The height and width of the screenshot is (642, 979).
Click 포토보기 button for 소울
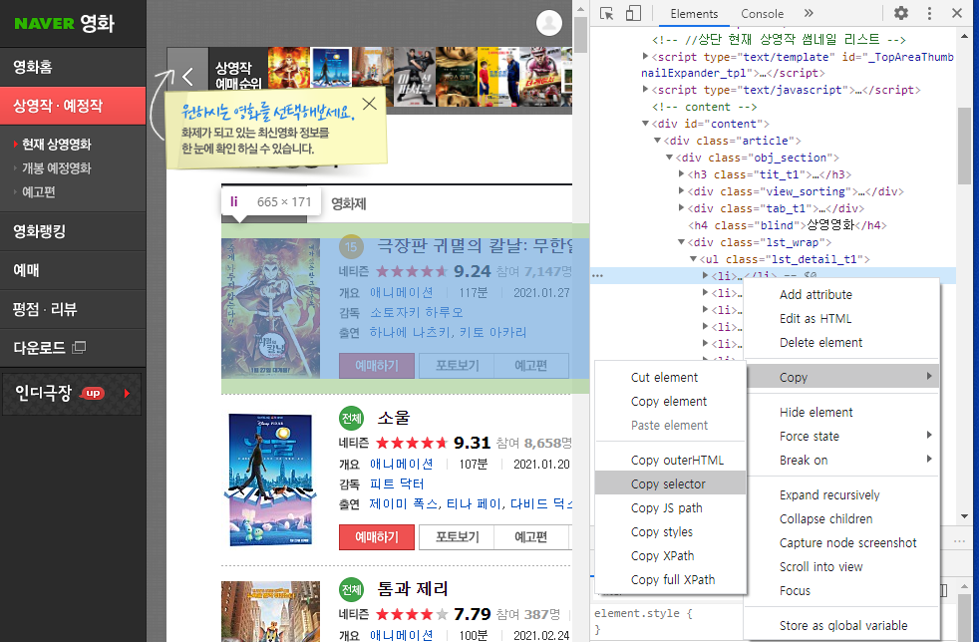pos(457,537)
